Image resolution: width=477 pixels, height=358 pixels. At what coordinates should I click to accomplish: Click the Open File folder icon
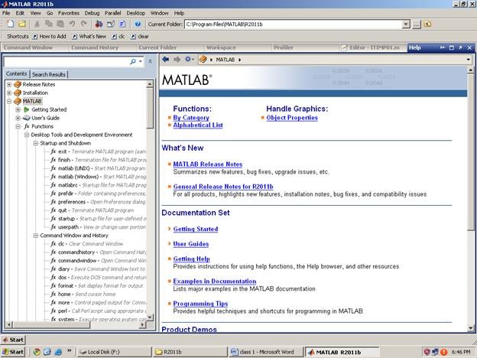click(22, 24)
